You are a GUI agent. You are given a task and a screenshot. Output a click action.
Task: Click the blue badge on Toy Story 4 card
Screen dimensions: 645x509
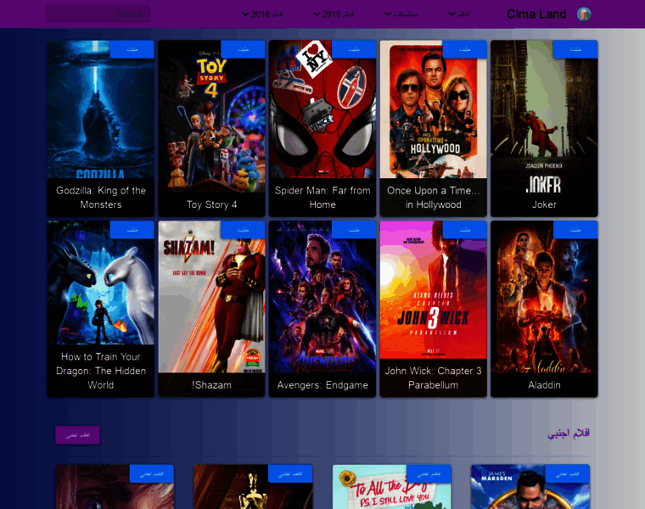[x=243, y=49]
